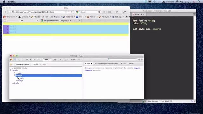Click the Редактировать button in Firebug

click(x=22, y=64)
